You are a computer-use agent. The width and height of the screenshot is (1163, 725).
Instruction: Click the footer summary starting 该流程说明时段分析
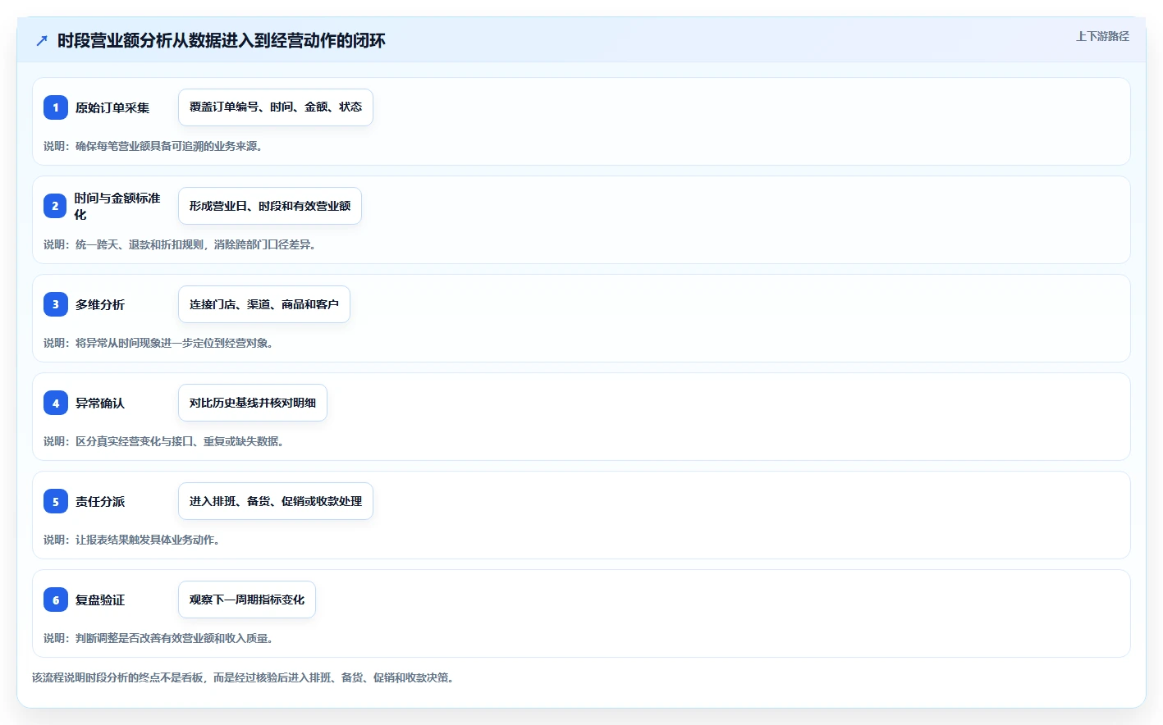click(x=243, y=677)
